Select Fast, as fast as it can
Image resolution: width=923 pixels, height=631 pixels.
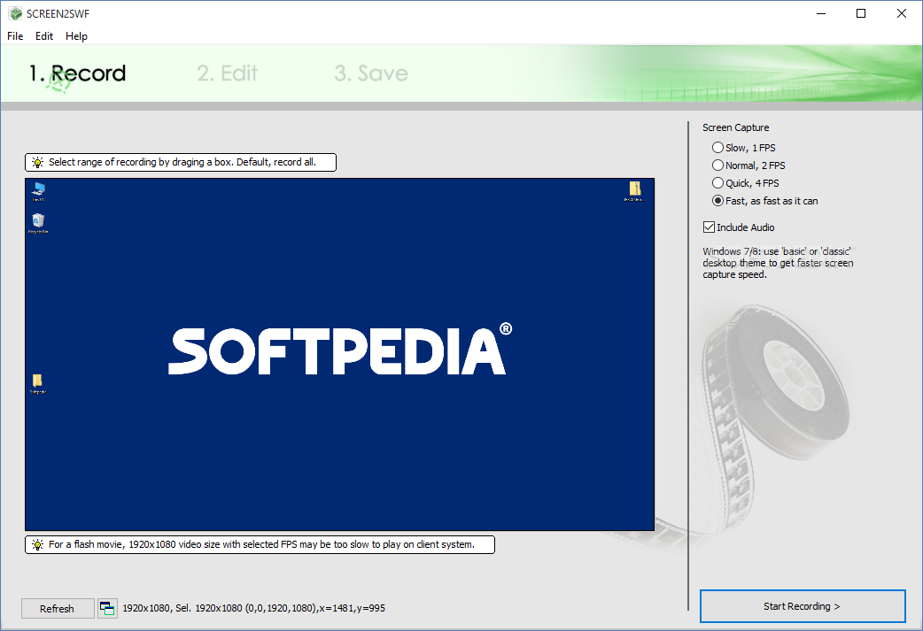(x=765, y=201)
